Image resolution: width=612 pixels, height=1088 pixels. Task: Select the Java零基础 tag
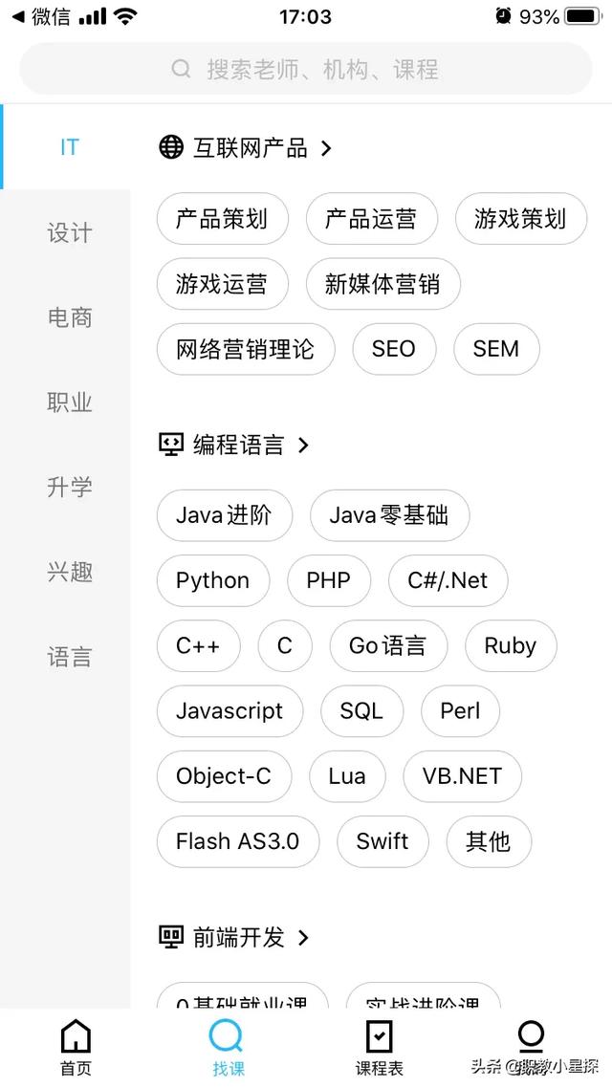point(389,515)
